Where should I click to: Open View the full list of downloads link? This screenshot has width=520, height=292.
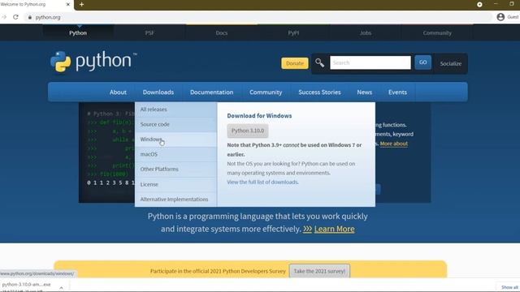262,182
